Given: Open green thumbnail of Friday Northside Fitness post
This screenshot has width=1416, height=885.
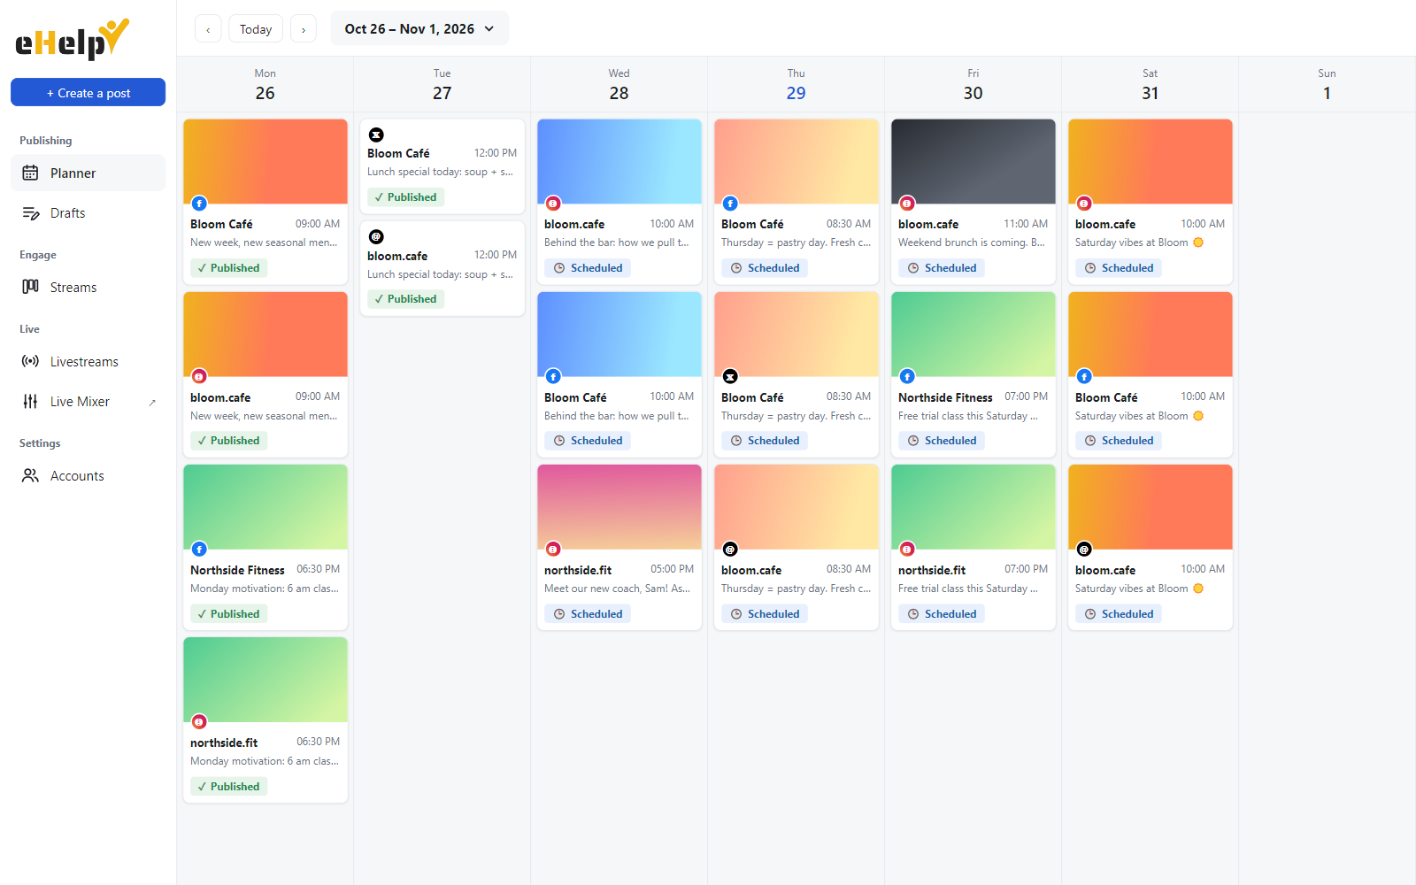Looking at the screenshot, I should tap(973, 334).
